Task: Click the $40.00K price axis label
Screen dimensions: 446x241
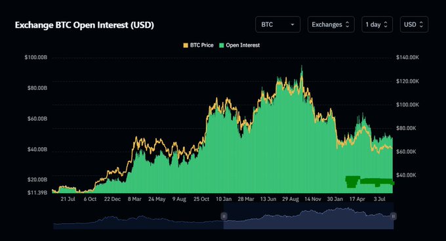Action: (406, 175)
